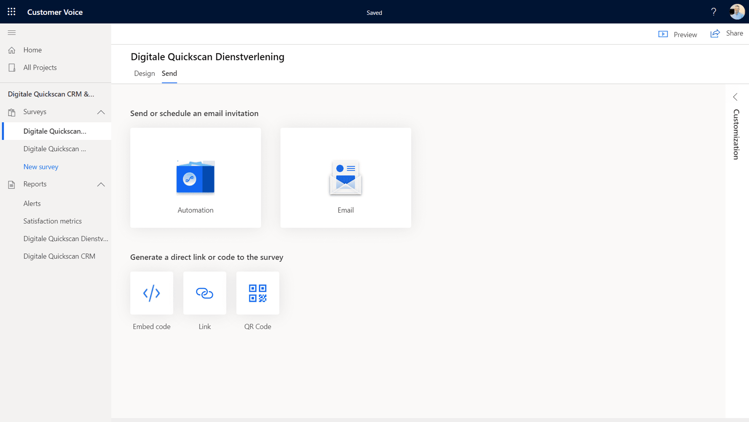Click the Email card label

(346, 210)
